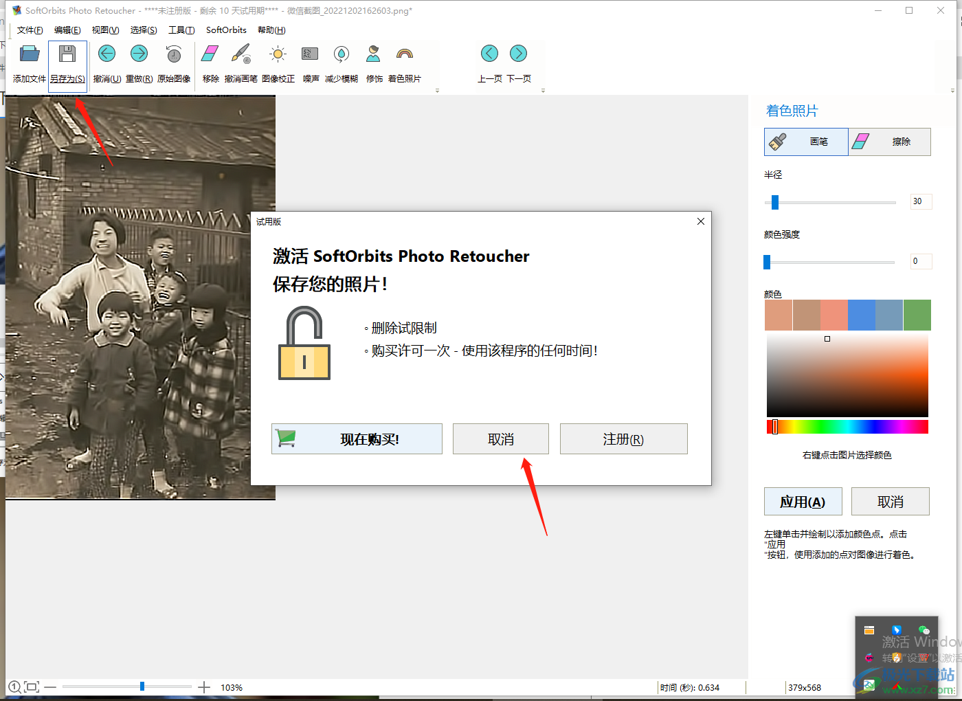Open the Colorize Photo rainbow icon
962x701 pixels.
click(x=405, y=54)
